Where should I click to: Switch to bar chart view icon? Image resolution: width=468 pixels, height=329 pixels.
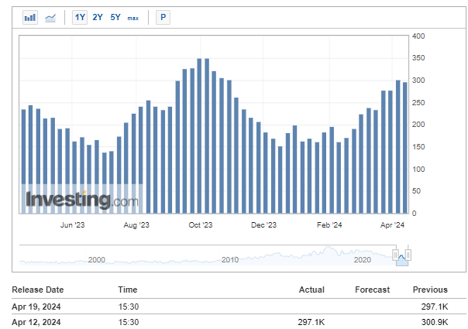[x=30, y=18]
